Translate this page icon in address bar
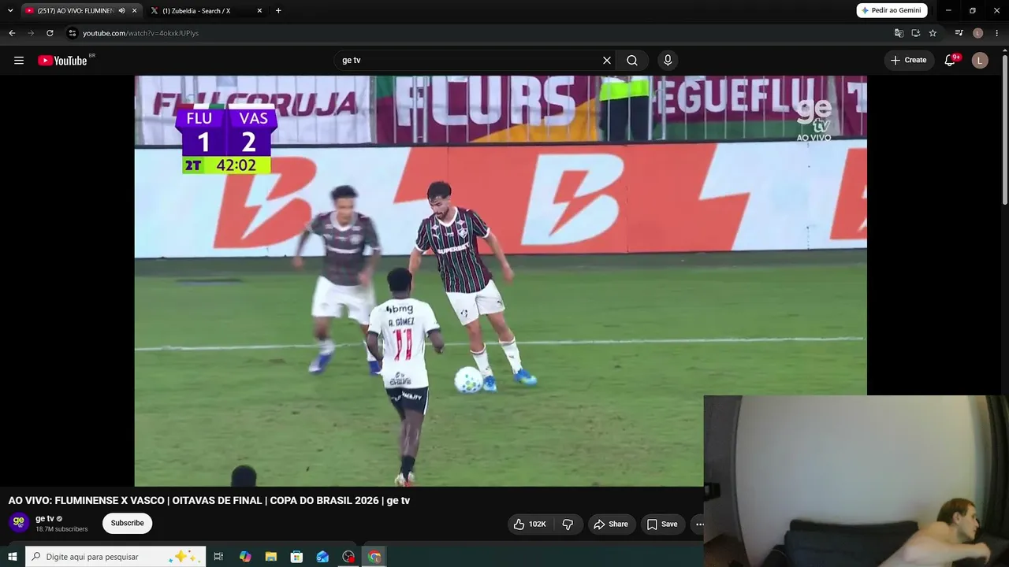This screenshot has width=1009, height=567. click(899, 33)
